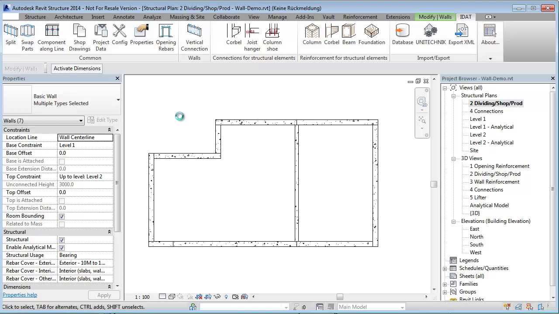Toggle Base is Attached checkbox
Image resolution: width=559 pixels, height=314 pixels.
pyautogui.click(x=62, y=161)
